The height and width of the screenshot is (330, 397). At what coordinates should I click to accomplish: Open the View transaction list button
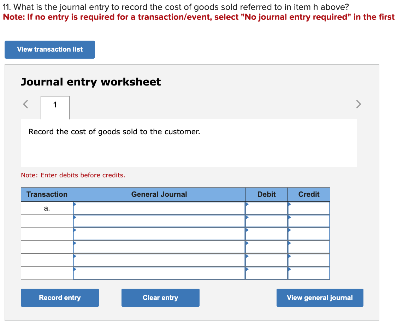pos(49,49)
